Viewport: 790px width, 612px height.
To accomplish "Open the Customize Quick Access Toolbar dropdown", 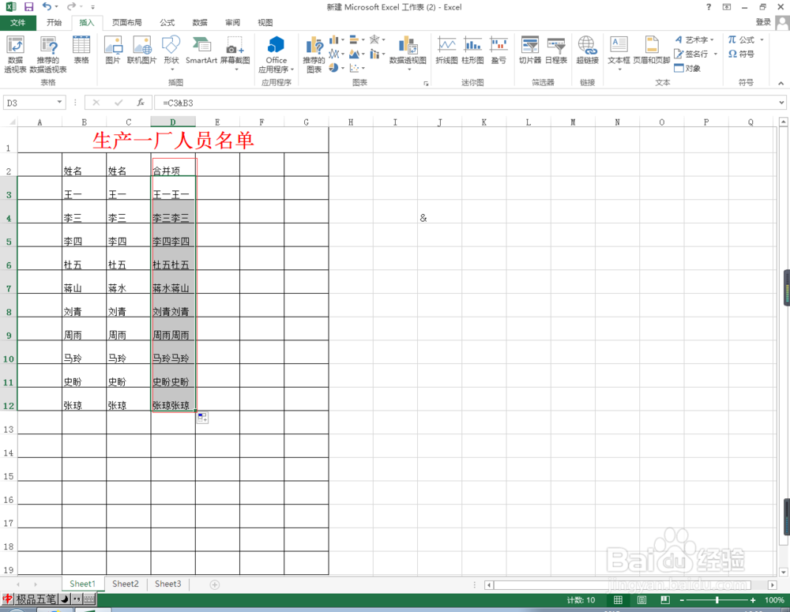I will click(x=92, y=7).
